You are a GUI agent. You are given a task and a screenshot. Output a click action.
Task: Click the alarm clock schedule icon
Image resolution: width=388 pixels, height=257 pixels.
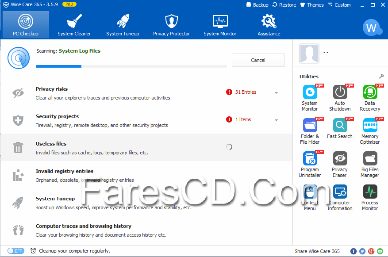click(33, 251)
